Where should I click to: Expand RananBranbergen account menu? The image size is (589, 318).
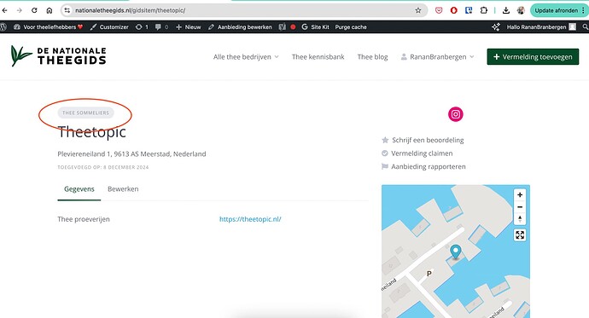(x=437, y=57)
